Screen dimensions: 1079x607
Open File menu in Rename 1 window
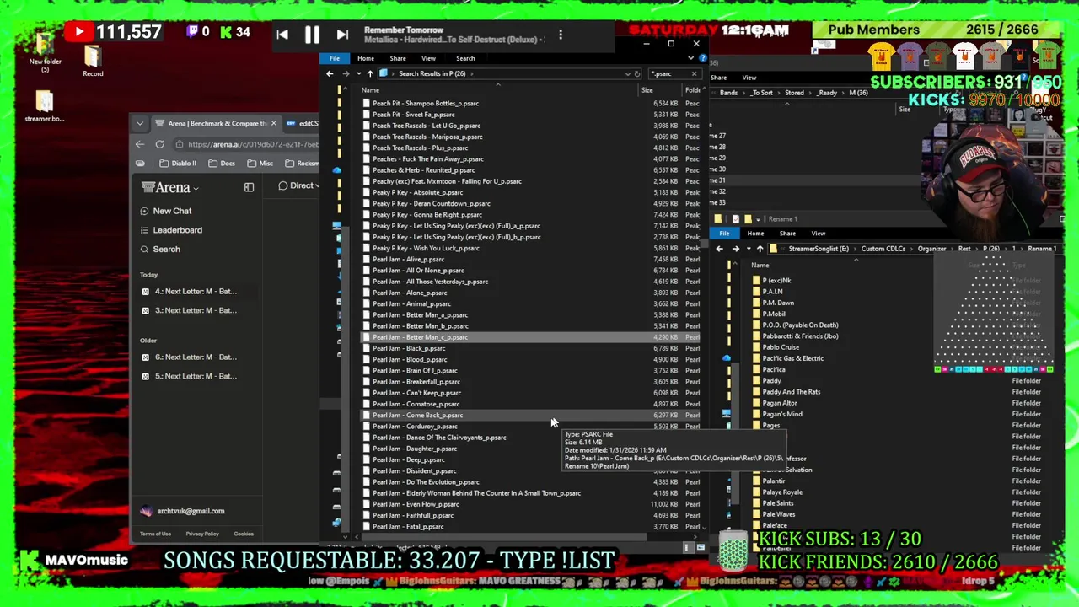click(x=724, y=234)
